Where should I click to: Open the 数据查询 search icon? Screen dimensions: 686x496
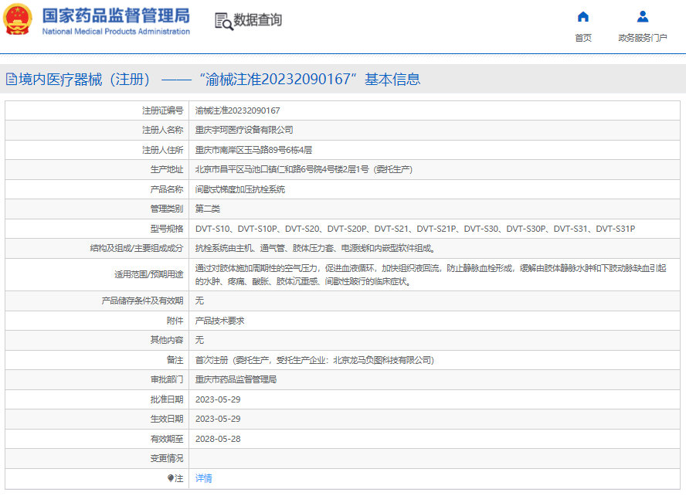(223, 21)
